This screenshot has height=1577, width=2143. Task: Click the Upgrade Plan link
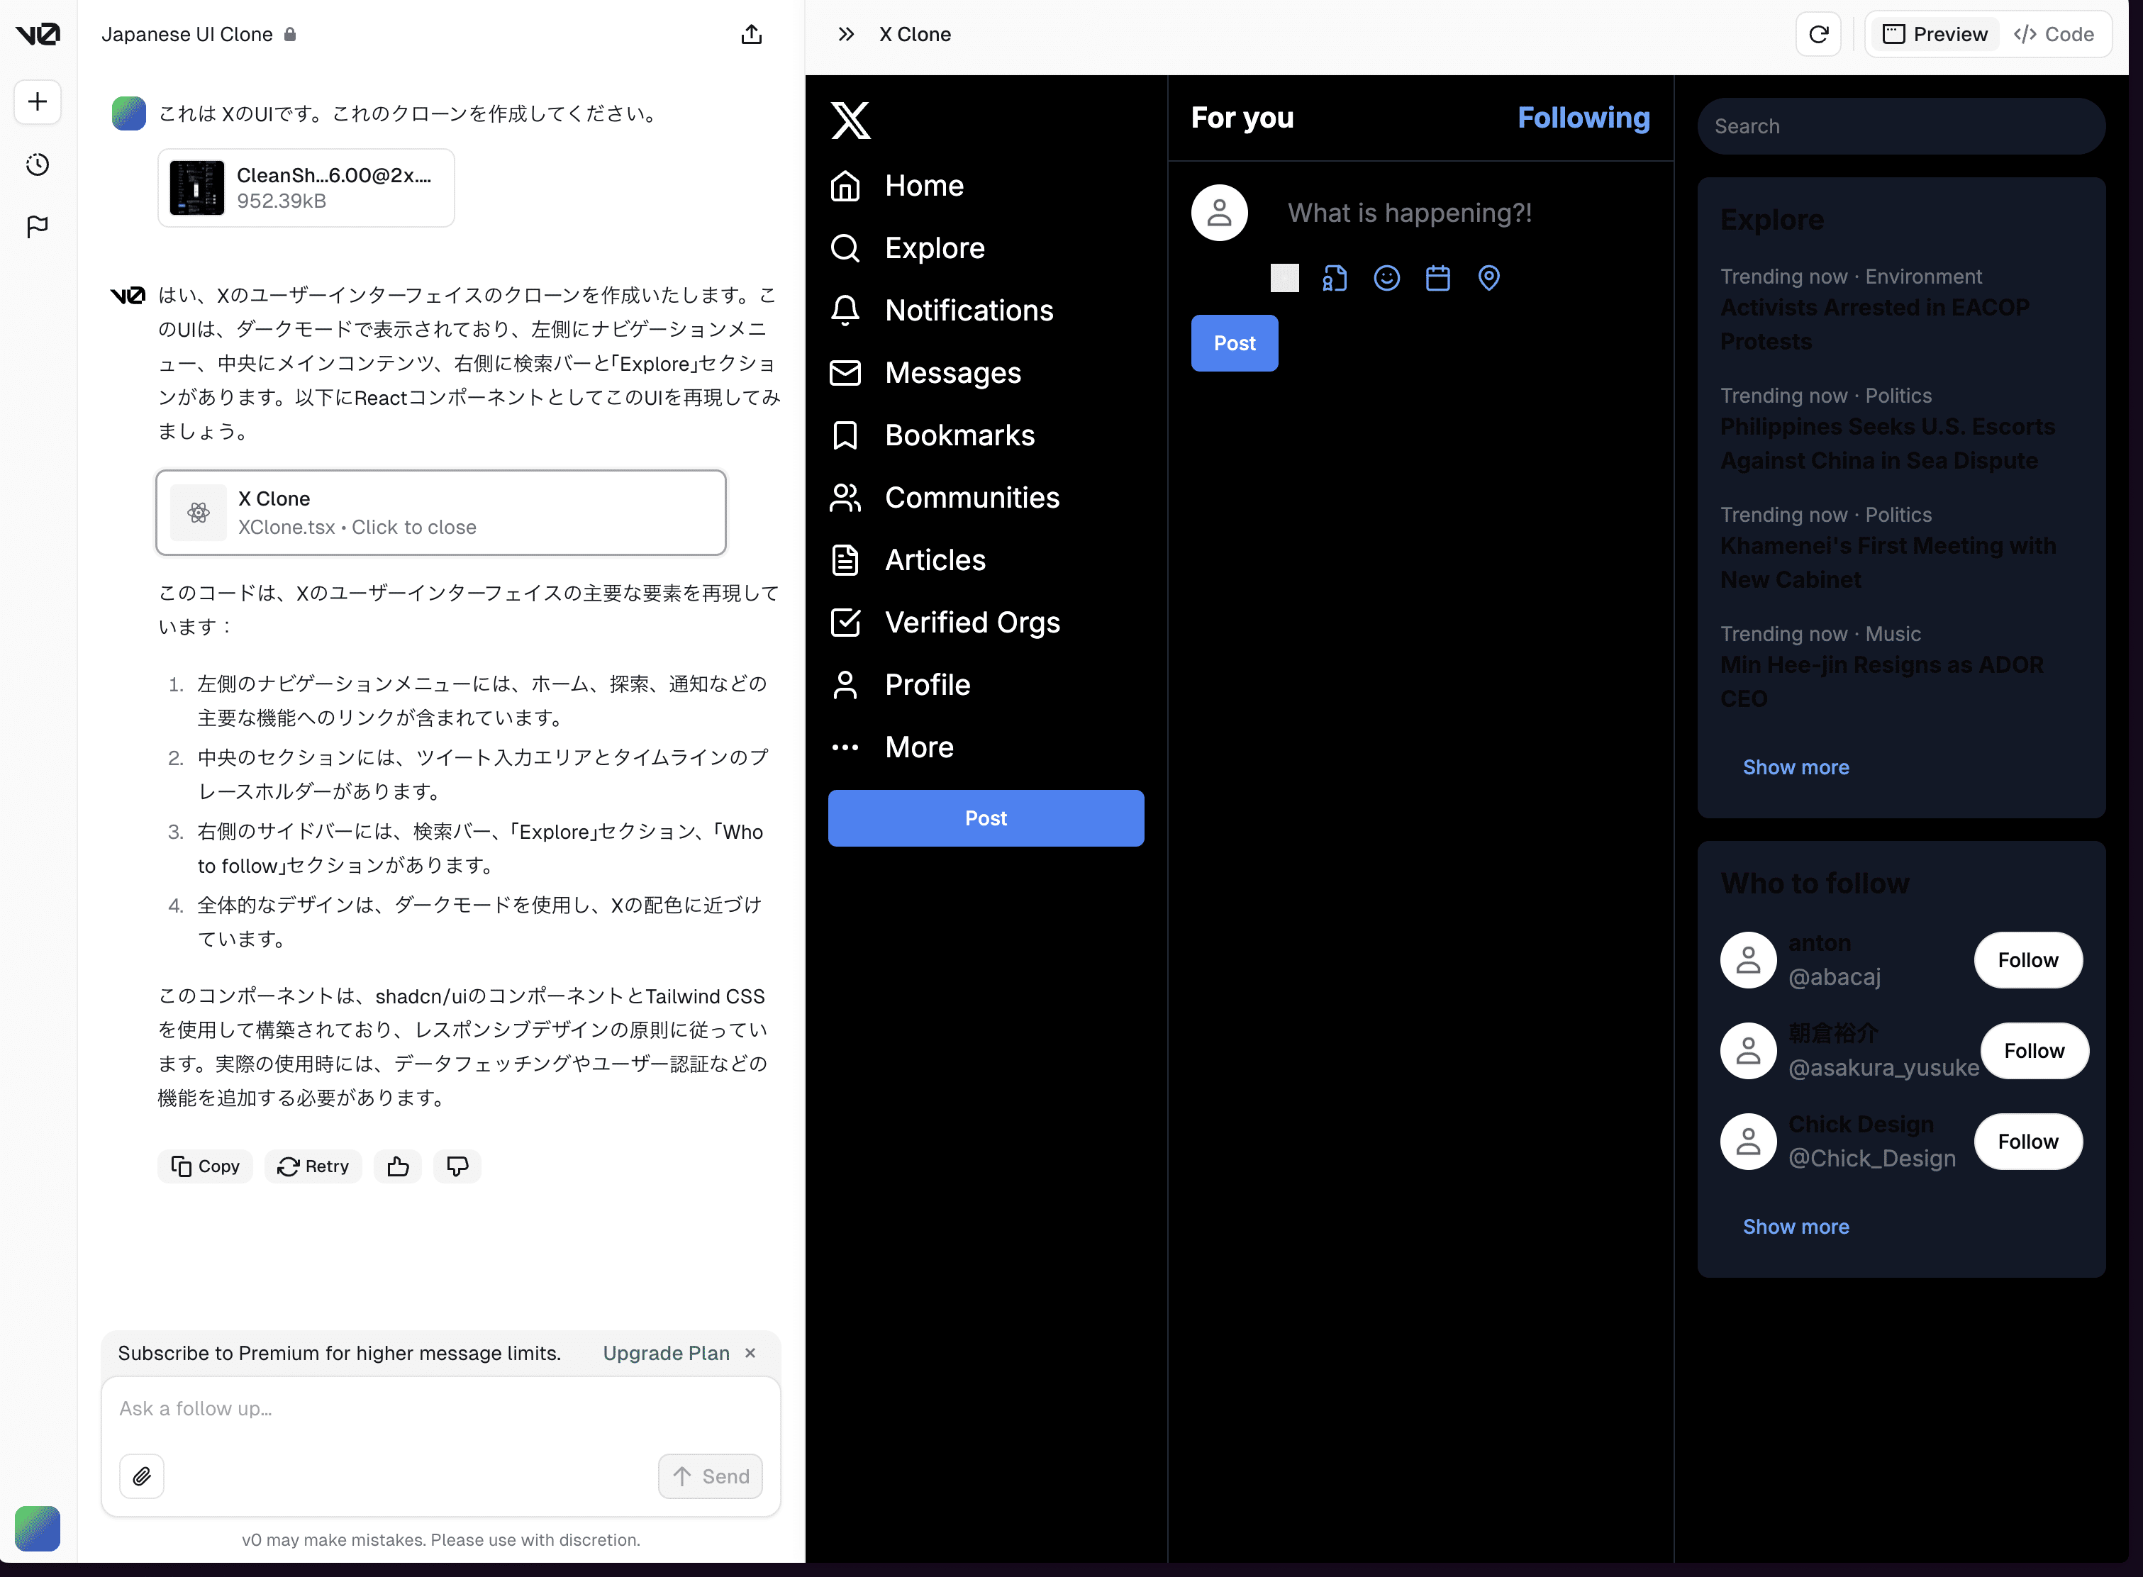coord(665,1353)
